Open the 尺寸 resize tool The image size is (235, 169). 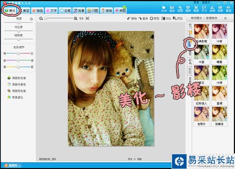pos(204,9)
